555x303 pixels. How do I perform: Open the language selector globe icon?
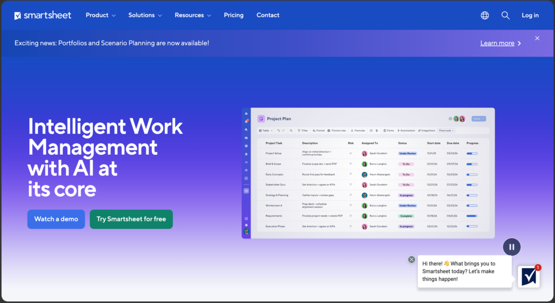[485, 15]
